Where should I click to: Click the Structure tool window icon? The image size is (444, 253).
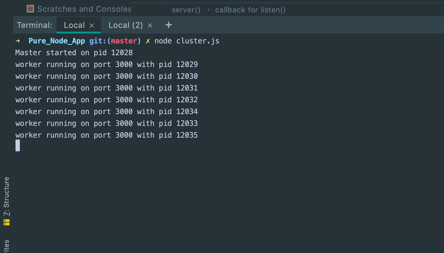click(x=7, y=222)
